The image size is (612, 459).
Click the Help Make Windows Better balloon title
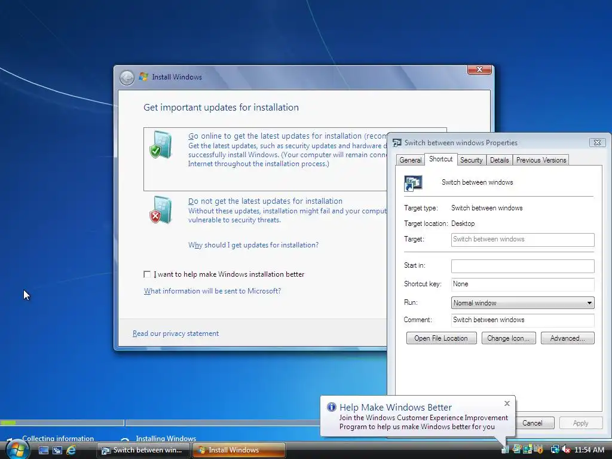click(396, 407)
